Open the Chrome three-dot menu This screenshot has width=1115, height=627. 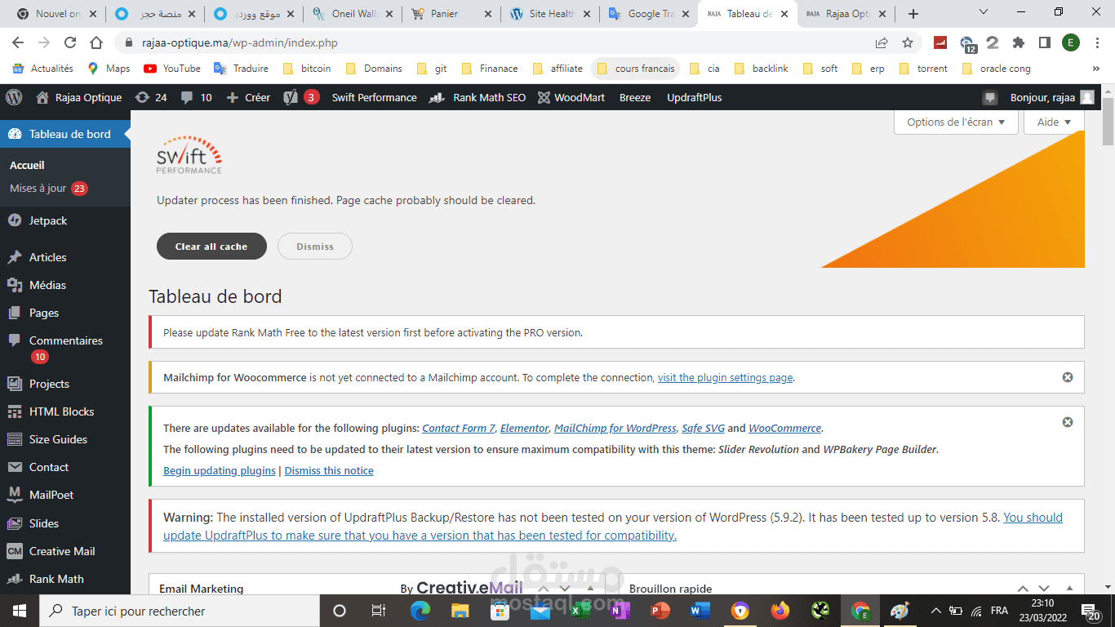tap(1096, 42)
